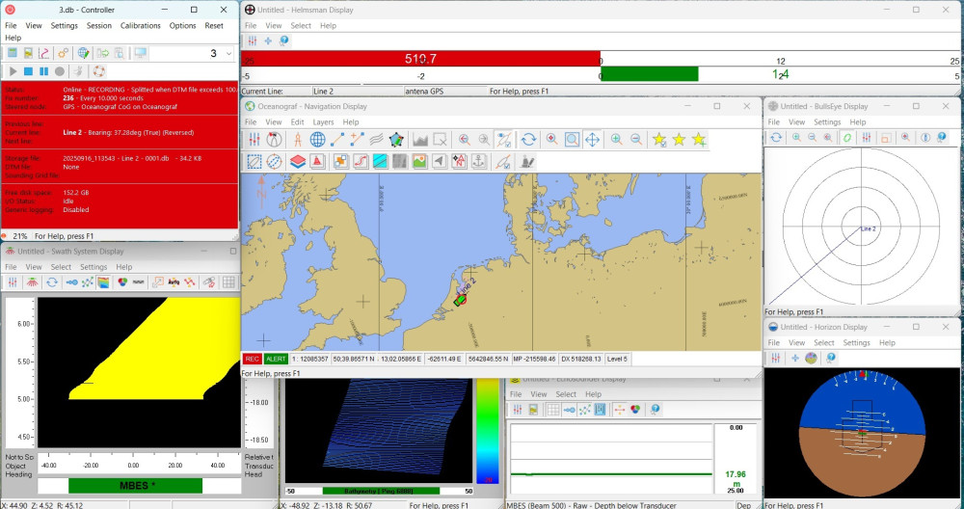Image resolution: width=964 pixels, height=509 pixels.
Task: Click the REC status indicator
Action: (x=252, y=359)
